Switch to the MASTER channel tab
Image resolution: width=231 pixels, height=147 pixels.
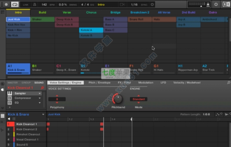click(x=13, y=83)
